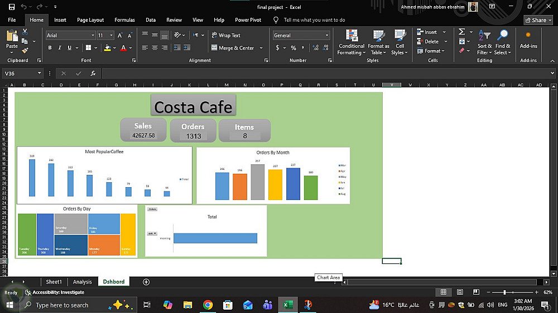
Task: Click the Center align icon
Action: click(155, 48)
